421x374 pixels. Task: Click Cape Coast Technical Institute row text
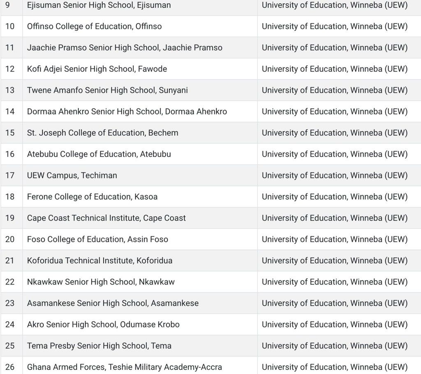(106, 218)
